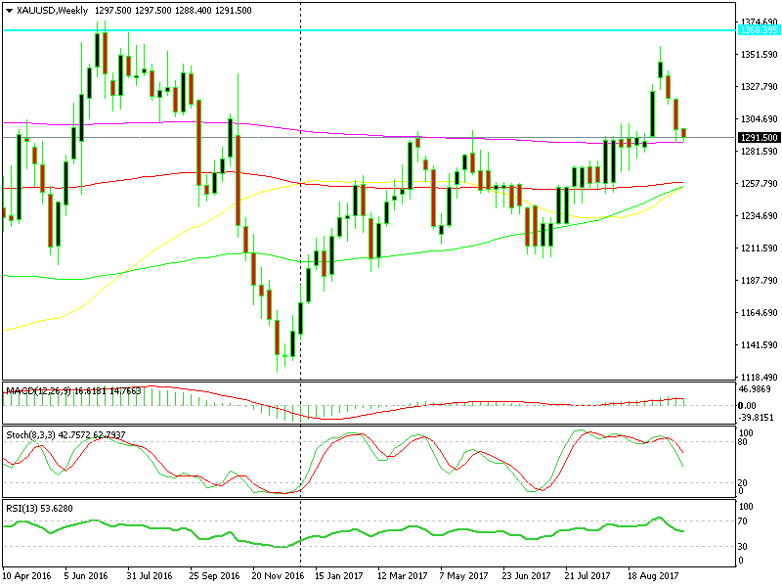Screen dimensions: 782x587
Task: Click the 1118.490 price scale label
Action: [x=760, y=378]
